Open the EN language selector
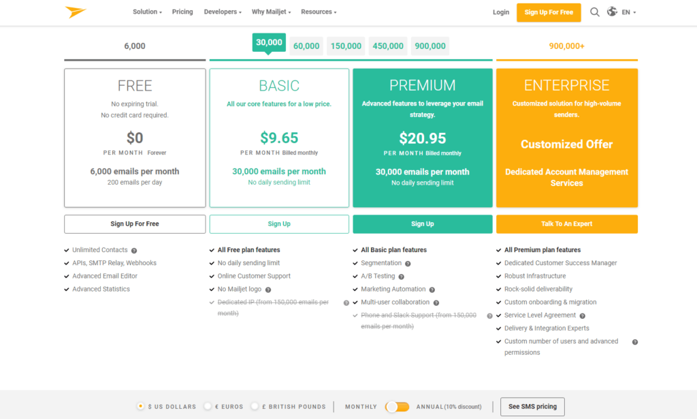This screenshot has width=697, height=419. 628,12
